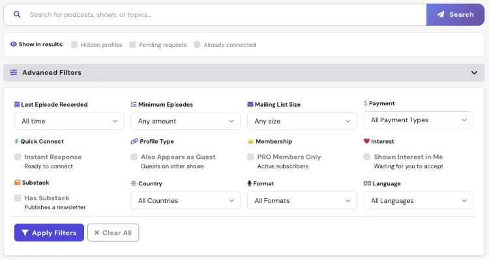Click the calendar icon for Last Episode Recorded

click(17, 105)
